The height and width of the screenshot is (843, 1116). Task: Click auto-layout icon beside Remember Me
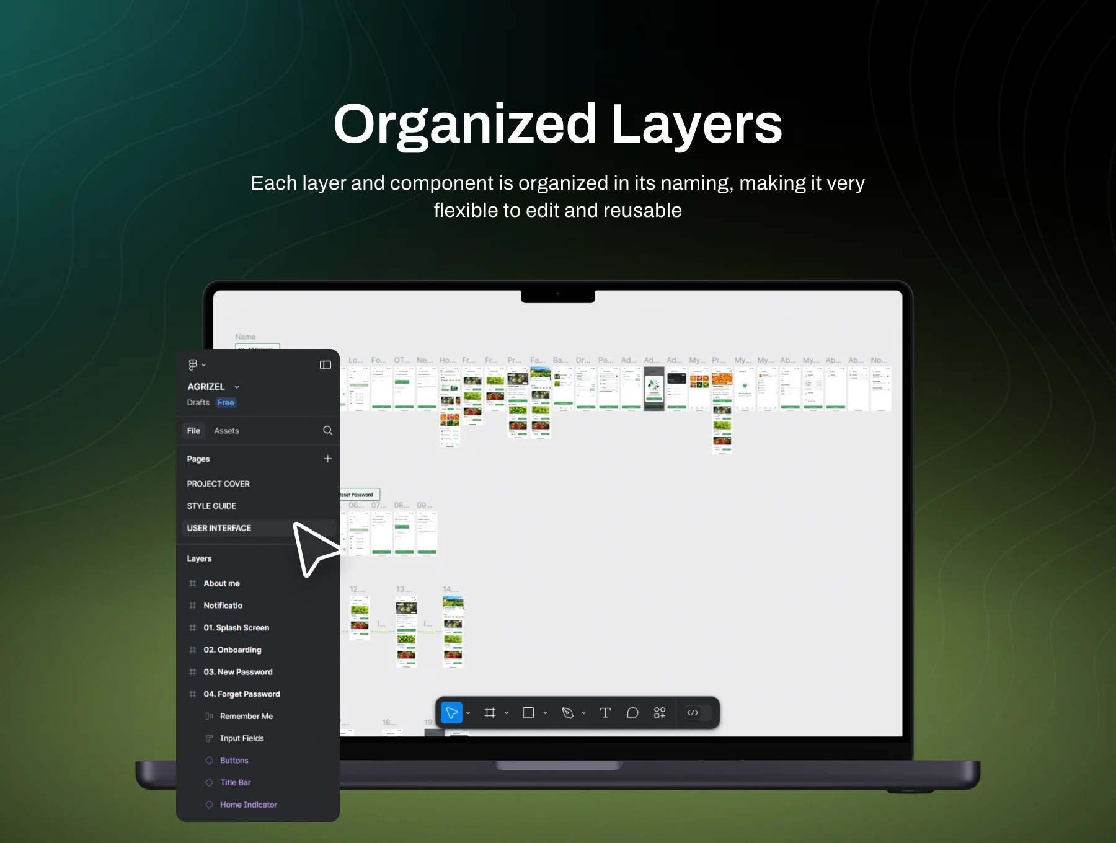point(209,716)
